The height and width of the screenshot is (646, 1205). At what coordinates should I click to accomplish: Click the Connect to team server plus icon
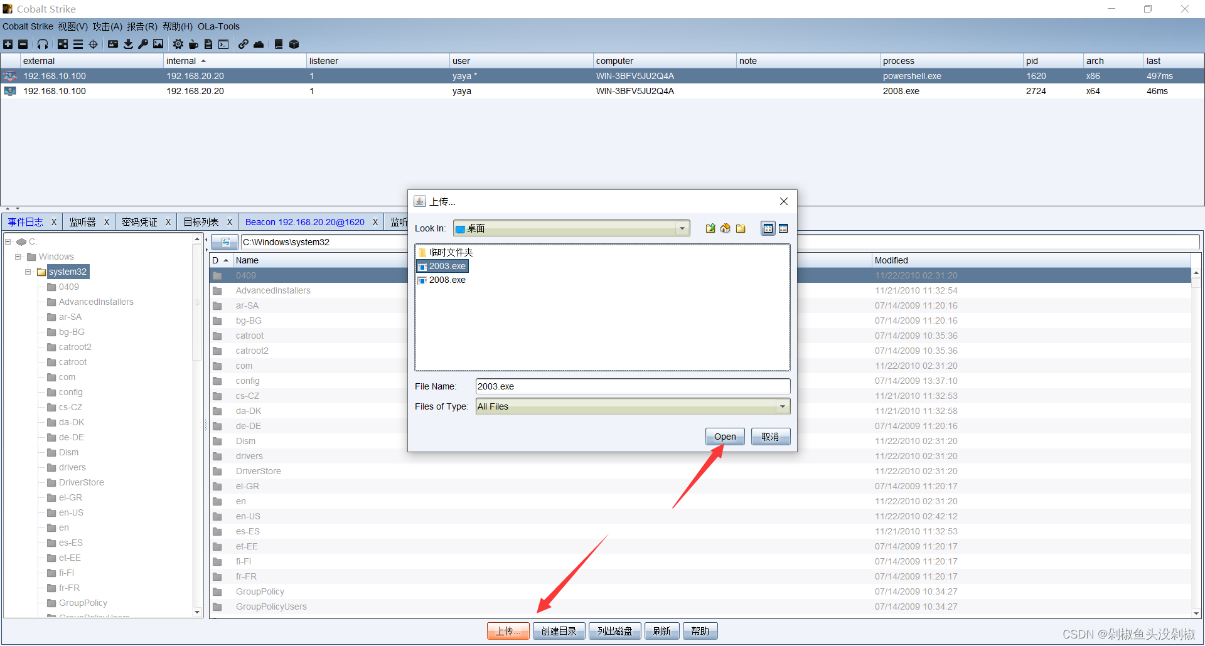pos(8,44)
